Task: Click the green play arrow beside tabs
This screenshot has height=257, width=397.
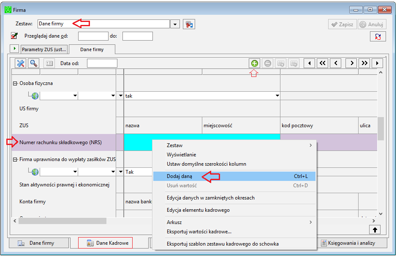Action: (14, 49)
